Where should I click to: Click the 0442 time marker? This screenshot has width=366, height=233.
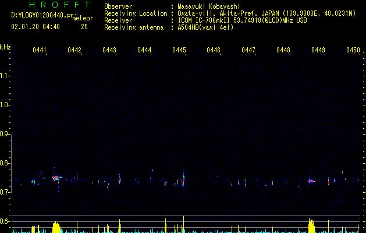[x=74, y=50]
